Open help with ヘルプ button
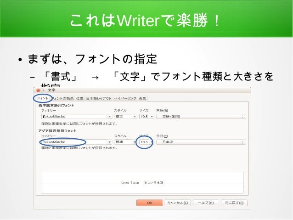 pos(206,203)
